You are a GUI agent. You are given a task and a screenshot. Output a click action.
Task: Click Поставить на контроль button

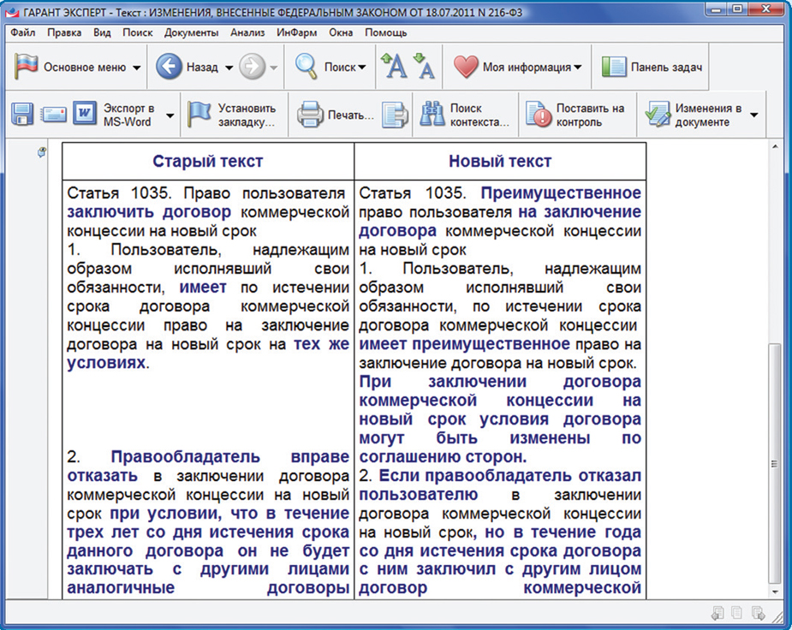tap(576, 115)
